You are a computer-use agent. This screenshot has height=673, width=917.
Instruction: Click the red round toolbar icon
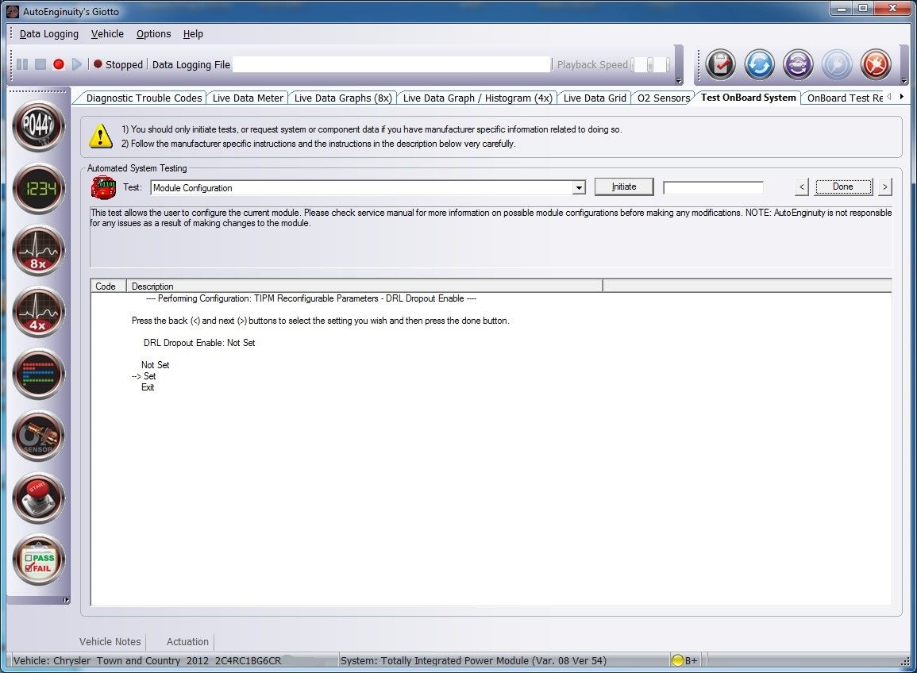point(876,64)
